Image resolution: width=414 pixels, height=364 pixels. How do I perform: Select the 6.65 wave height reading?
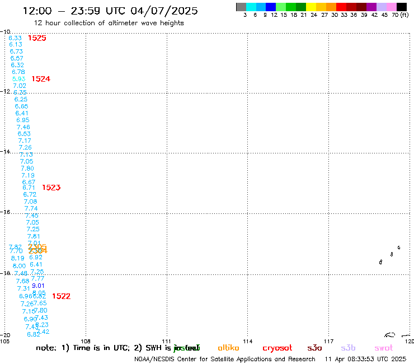[x=21, y=106]
